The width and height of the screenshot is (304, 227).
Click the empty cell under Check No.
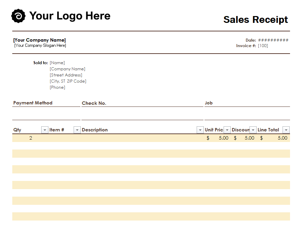pos(142,113)
